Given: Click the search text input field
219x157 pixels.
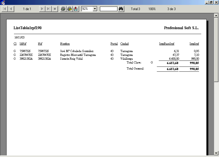Looking at the screenshot, I should coord(109,9).
